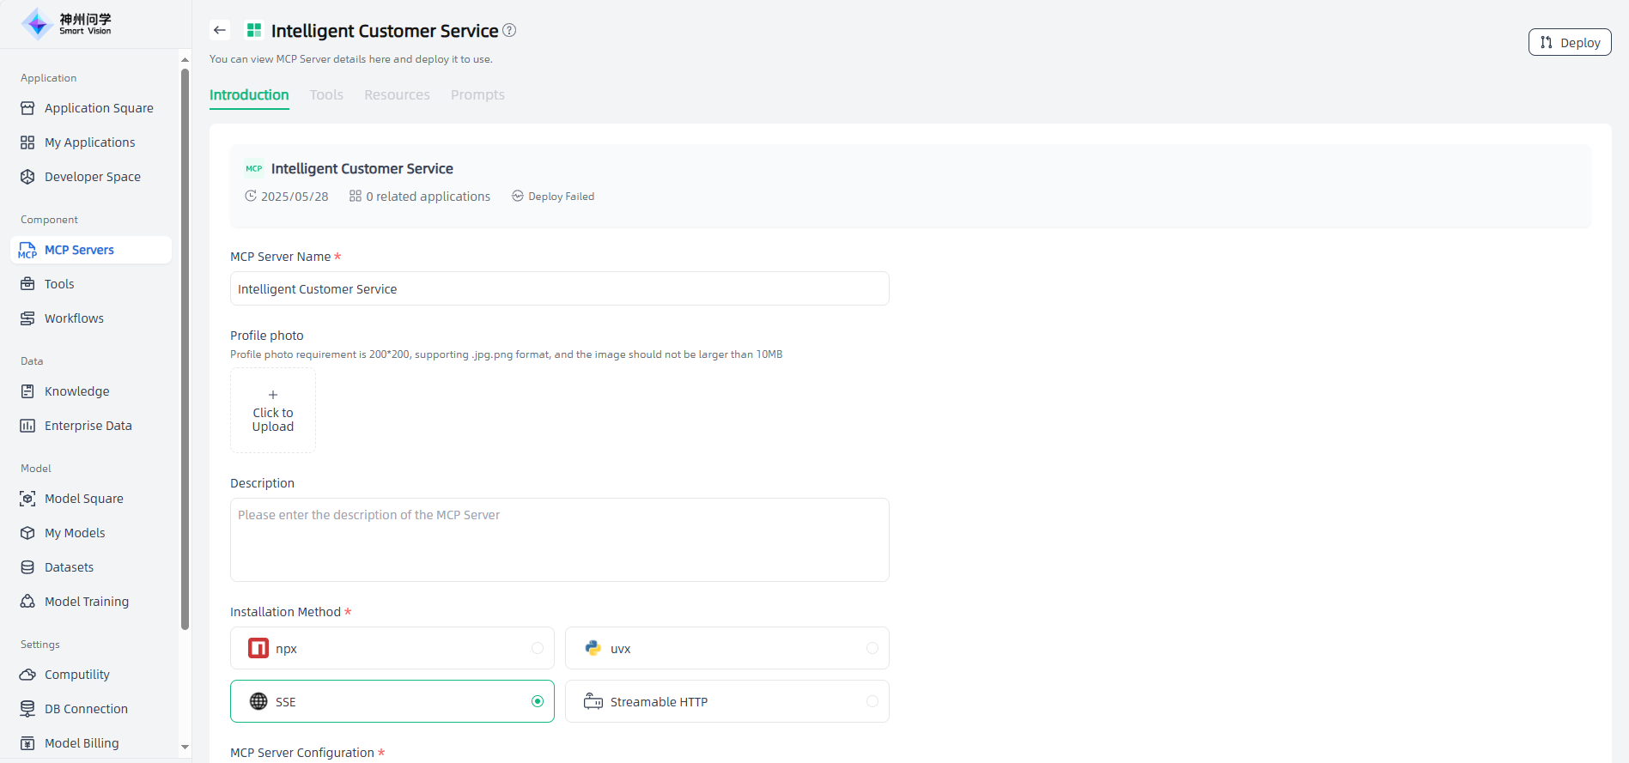Open Enterprise Data page
The width and height of the screenshot is (1629, 763).
click(88, 426)
